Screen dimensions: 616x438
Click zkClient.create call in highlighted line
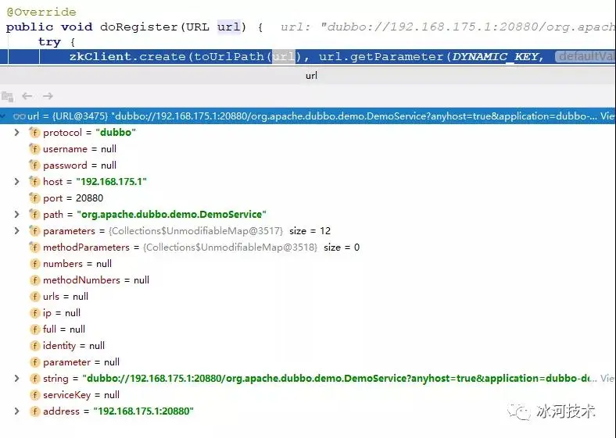(x=127, y=56)
